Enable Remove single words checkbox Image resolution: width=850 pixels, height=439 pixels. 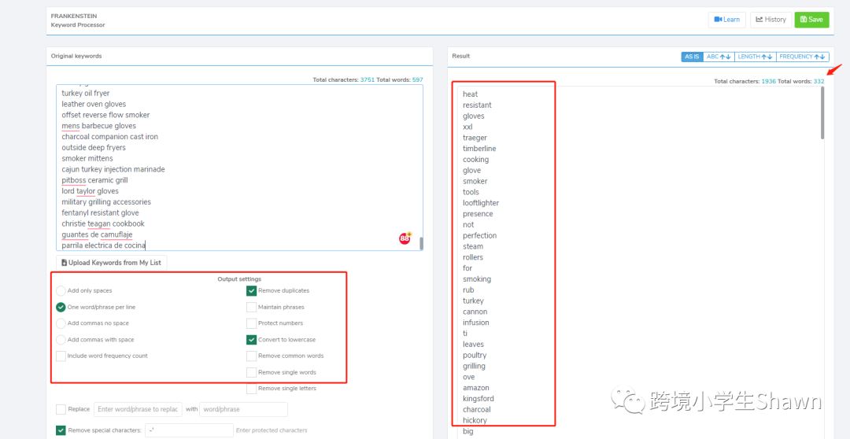point(251,372)
